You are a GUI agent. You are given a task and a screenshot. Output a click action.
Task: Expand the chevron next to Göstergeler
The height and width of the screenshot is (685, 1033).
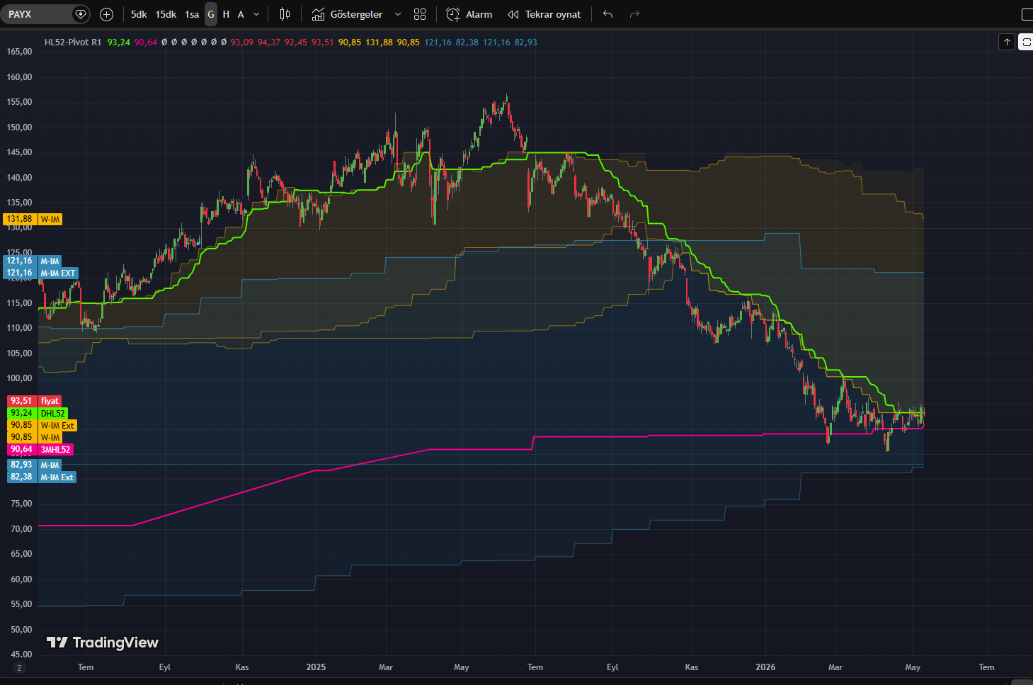[x=398, y=14]
